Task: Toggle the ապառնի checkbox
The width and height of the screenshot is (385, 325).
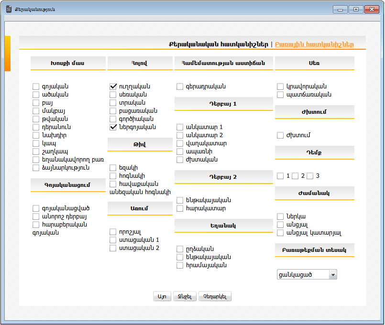Action: pyautogui.click(x=180, y=152)
